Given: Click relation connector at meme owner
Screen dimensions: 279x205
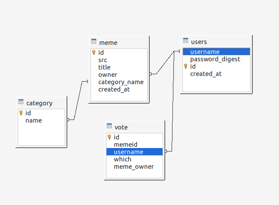Looking at the screenshot, I should (150, 74).
